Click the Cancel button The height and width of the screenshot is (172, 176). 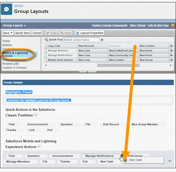37,33
